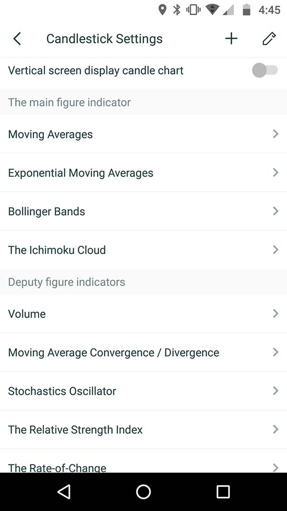Image resolution: width=287 pixels, height=511 pixels.
Task: Expand Volume chevron arrow
Action: point(276,313)
